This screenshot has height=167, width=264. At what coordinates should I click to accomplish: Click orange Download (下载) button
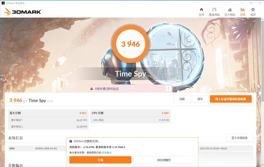point(100,160)
